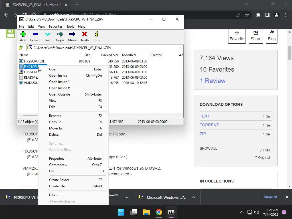Viewport: 292px width, 219px height.
Task: Sort file list by Modified column header
Action: (135, 55)
